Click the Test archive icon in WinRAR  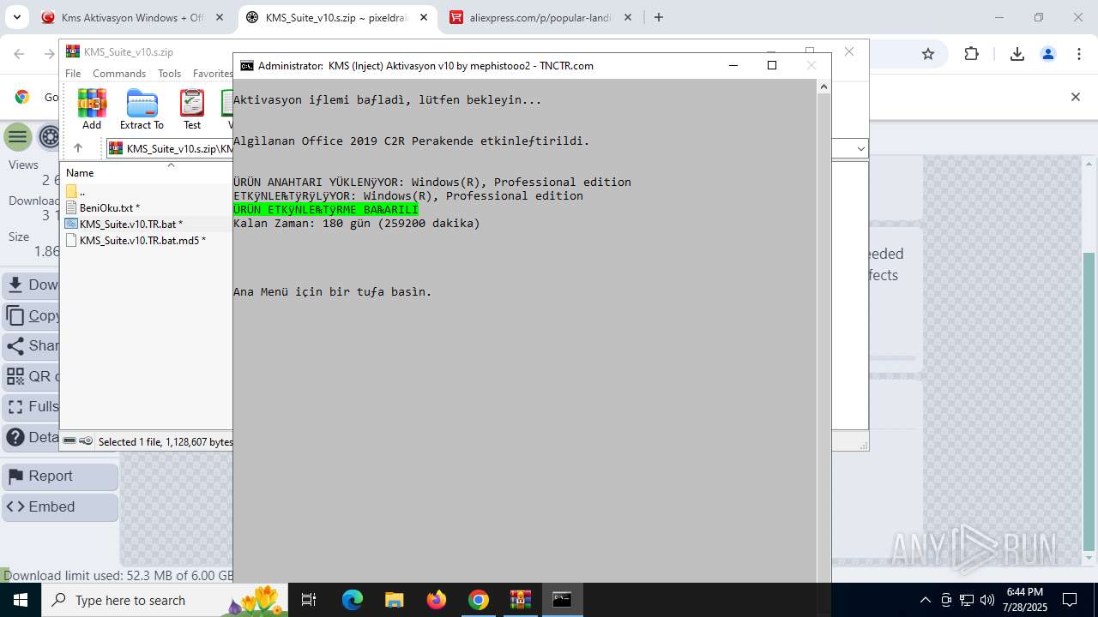tap(192, 109)
